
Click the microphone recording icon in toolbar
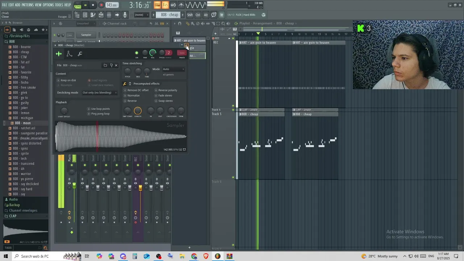125,15
